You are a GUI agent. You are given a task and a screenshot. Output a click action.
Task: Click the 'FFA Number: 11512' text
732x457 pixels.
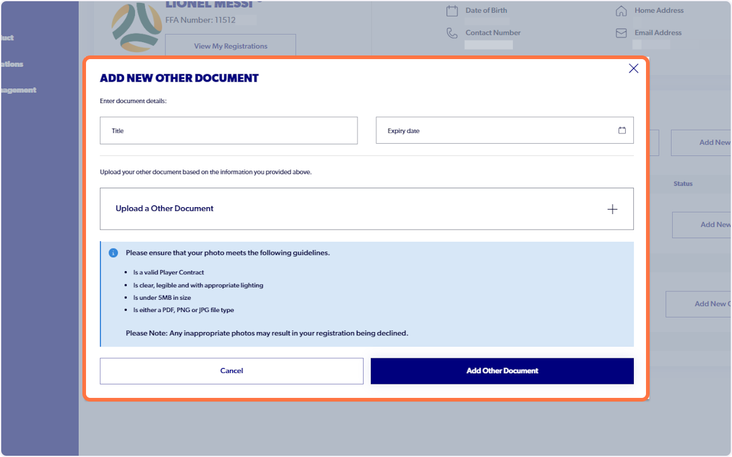(201, 20)
